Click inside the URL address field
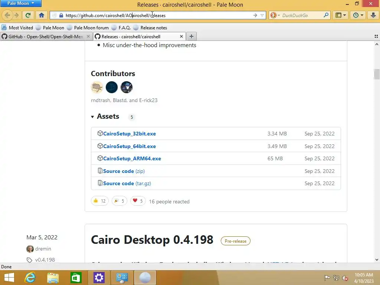Image resolution: width=380 pixels, height=285 pixels. [x=157, y=15]
